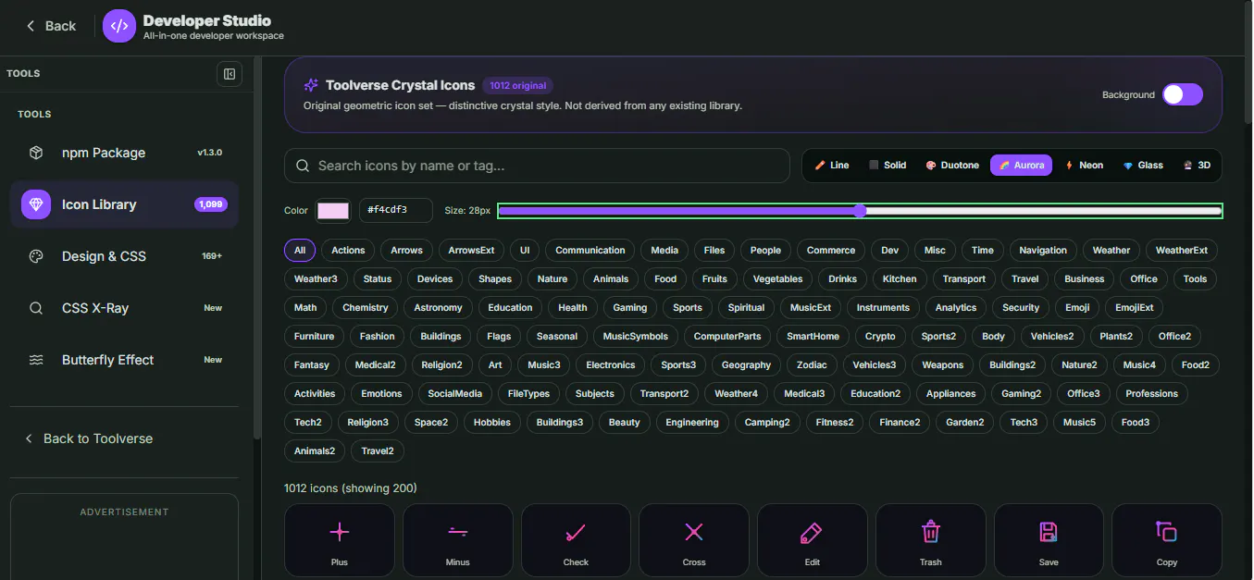
Task: Choose the Copy icon card
Action: click(1167, 540)
